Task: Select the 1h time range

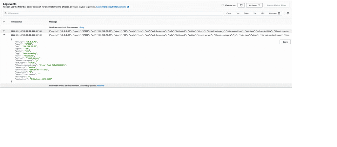Action: pos(254,13)
